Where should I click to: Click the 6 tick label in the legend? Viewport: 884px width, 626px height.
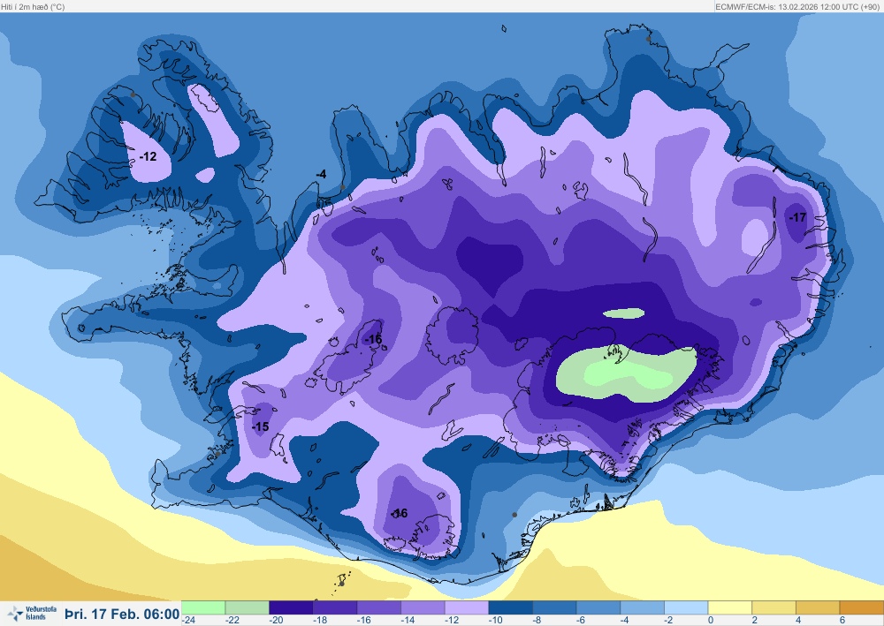tap(842, 620)
